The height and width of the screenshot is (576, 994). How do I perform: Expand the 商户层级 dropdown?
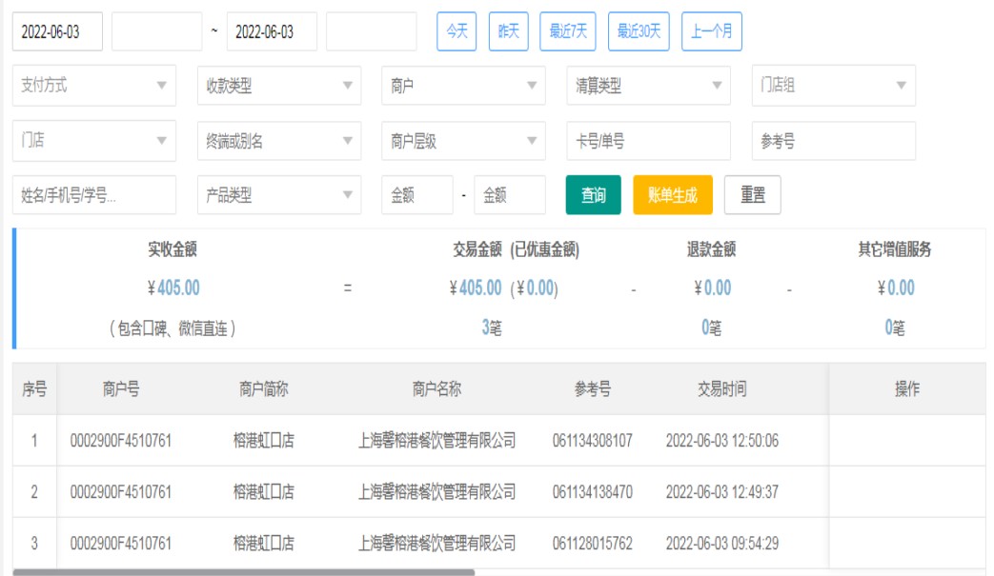pyautogui.click(x=463, y=141)
